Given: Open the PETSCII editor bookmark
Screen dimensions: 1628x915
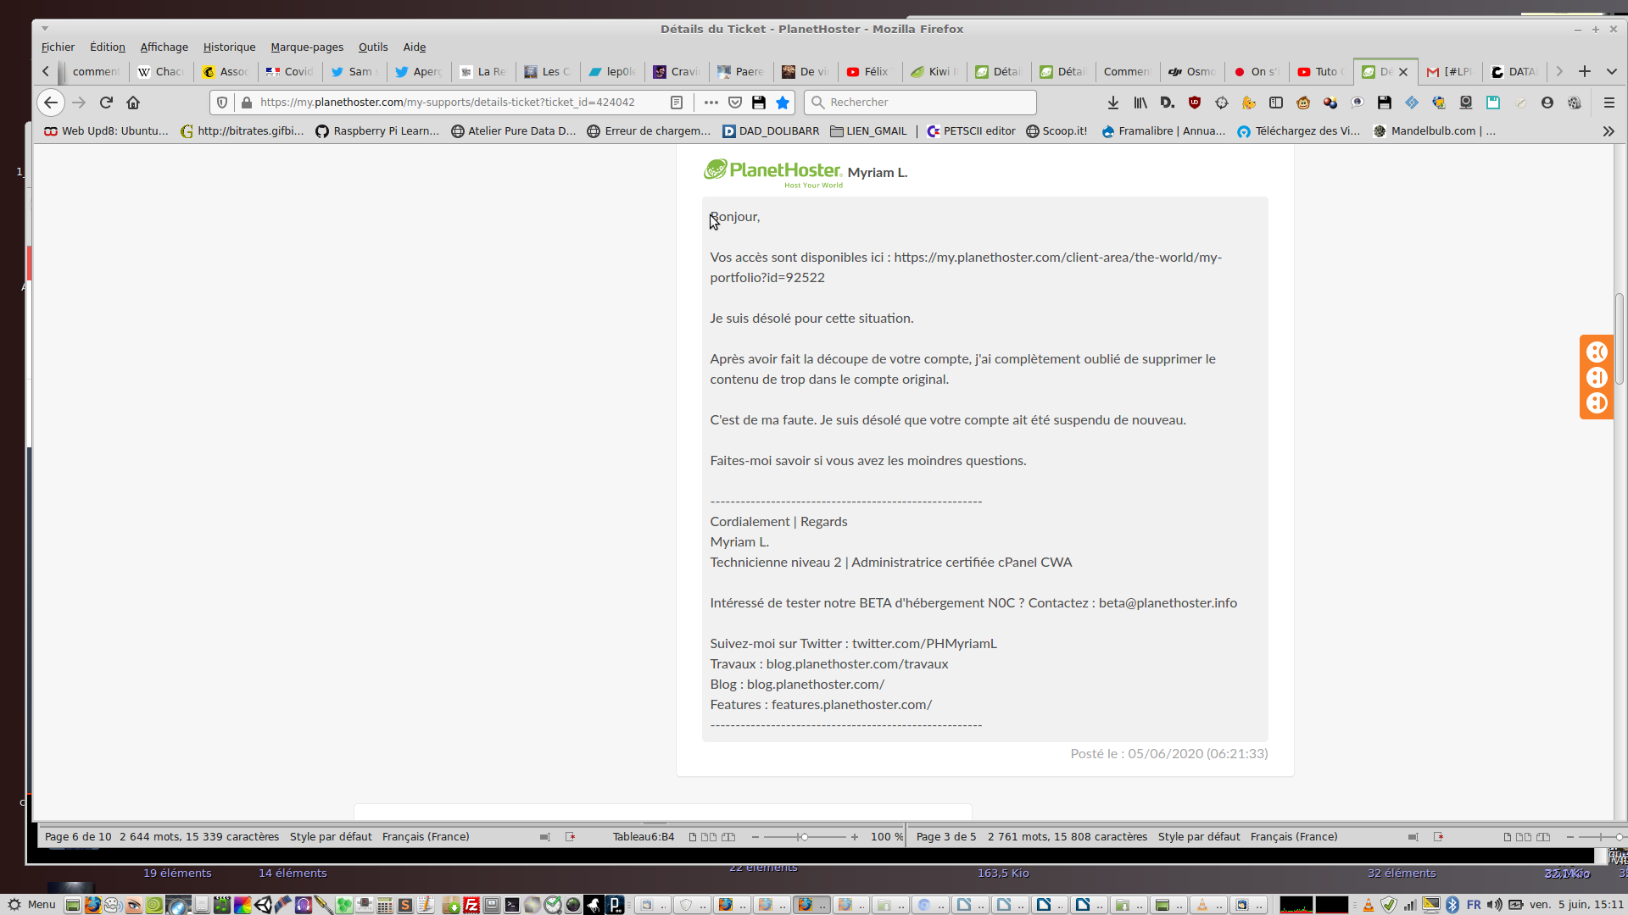Looking at the screenshot, I should pos(971,131).
